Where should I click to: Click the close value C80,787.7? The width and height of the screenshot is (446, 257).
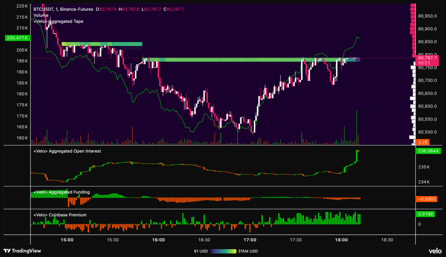tap(173, 9)
